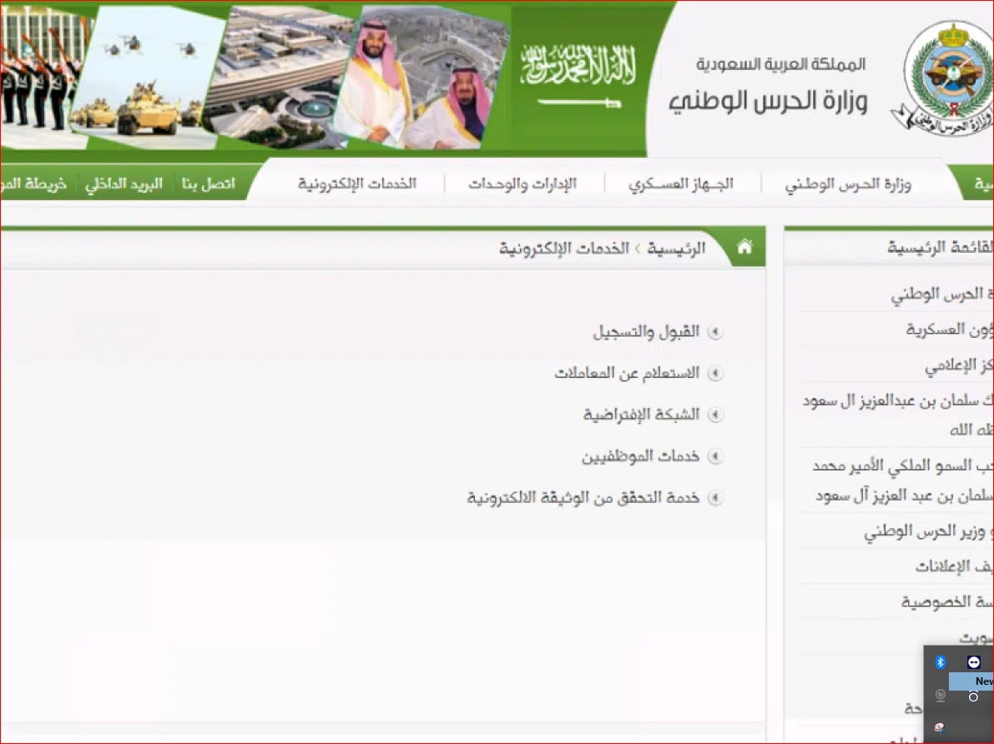Click the arrow bullet beside خدمات الموظفين
This screenshot has height=744, width=994.
714,456
